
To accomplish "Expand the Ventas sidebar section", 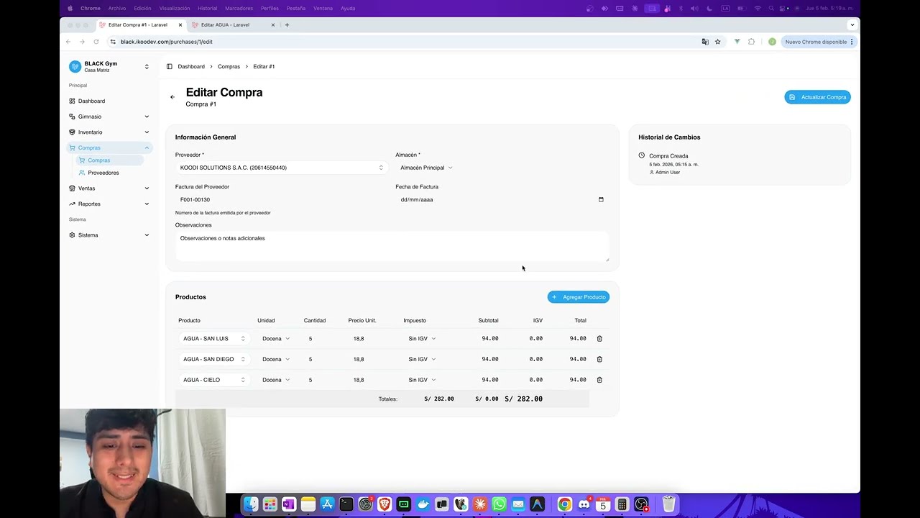I will pos(109,188).
